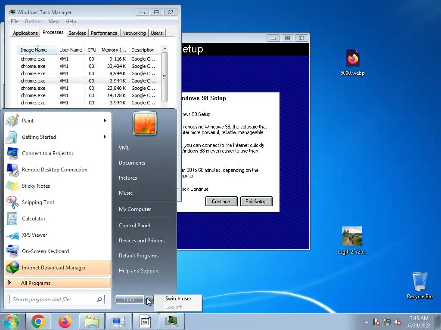Open Default Programs

[138, 255]
